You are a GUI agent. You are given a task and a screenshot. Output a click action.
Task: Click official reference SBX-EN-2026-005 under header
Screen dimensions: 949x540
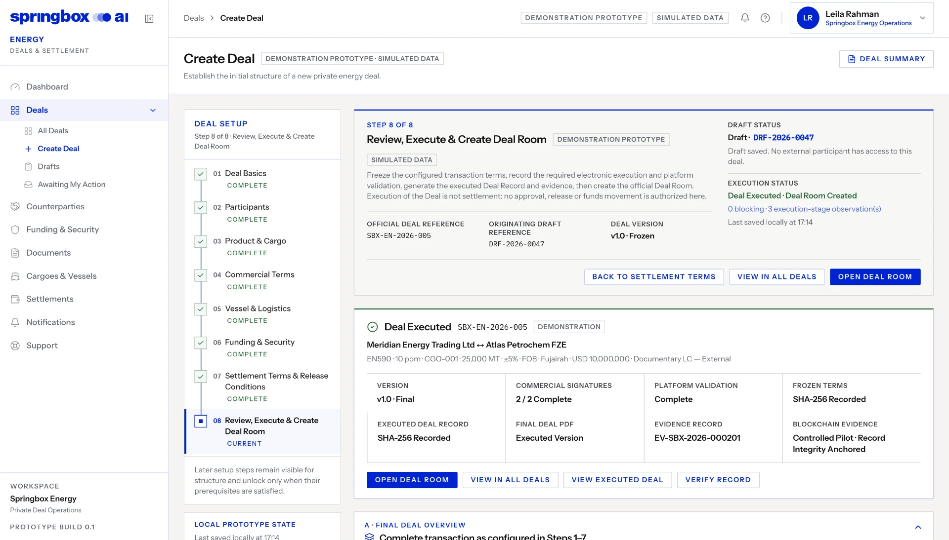[x=398, y=236]
